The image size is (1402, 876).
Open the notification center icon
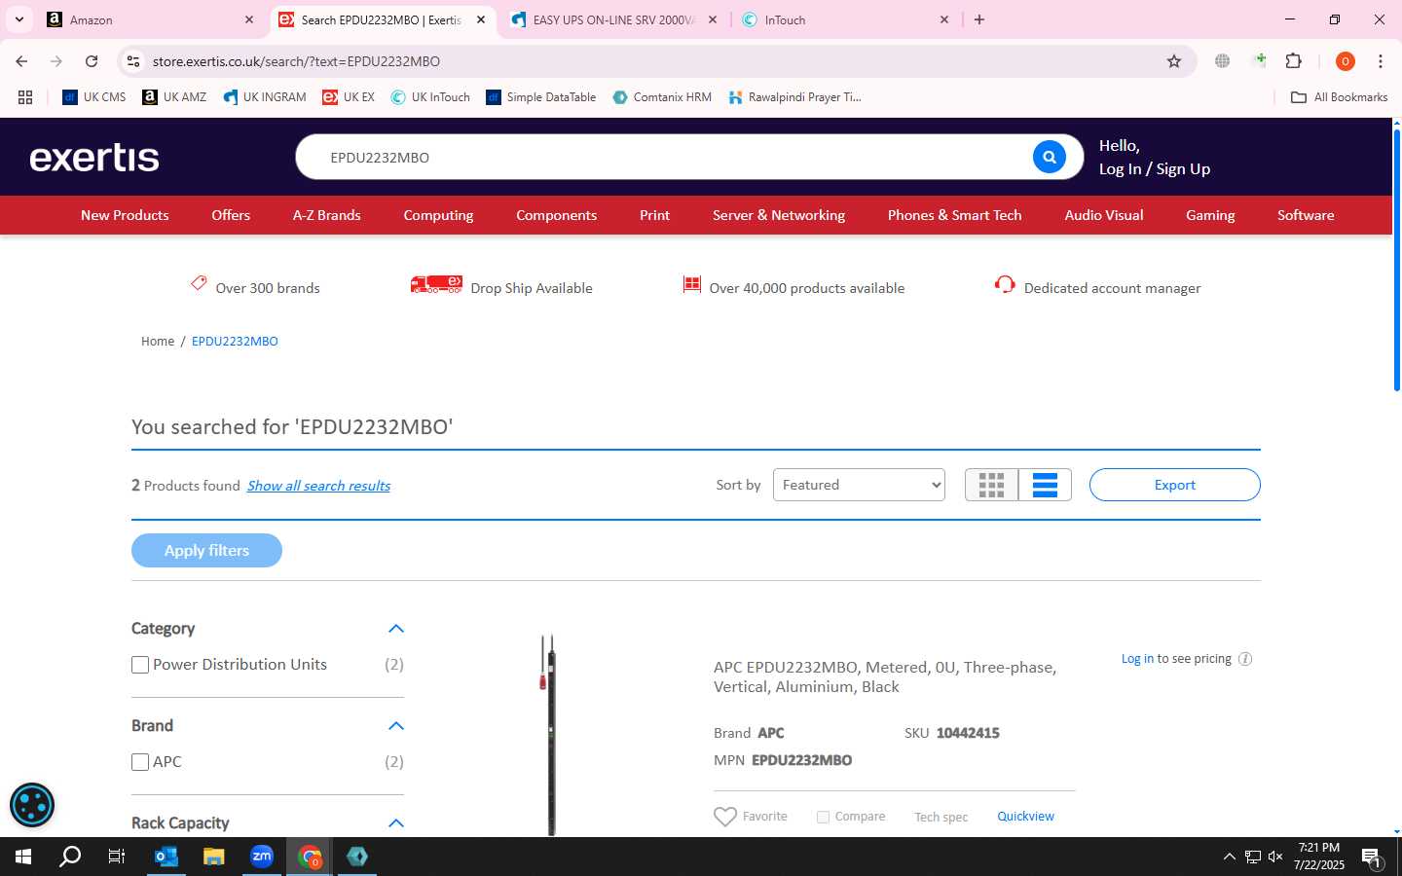point(1372,858)
